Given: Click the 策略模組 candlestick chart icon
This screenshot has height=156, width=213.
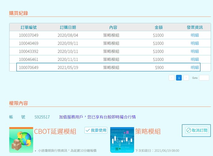Looking at the screenshot, I should coord(122,140).
